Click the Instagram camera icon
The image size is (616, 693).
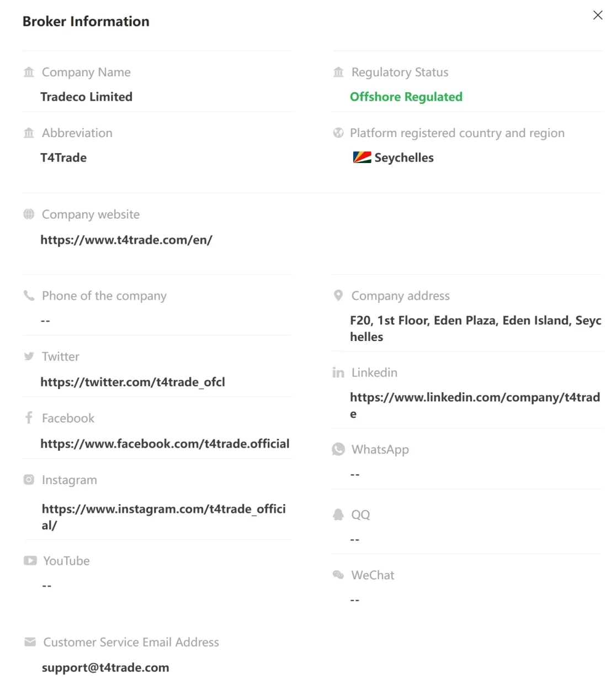coord(29,480)
